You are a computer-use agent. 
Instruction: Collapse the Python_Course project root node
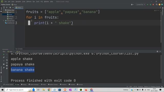point(3,10)
